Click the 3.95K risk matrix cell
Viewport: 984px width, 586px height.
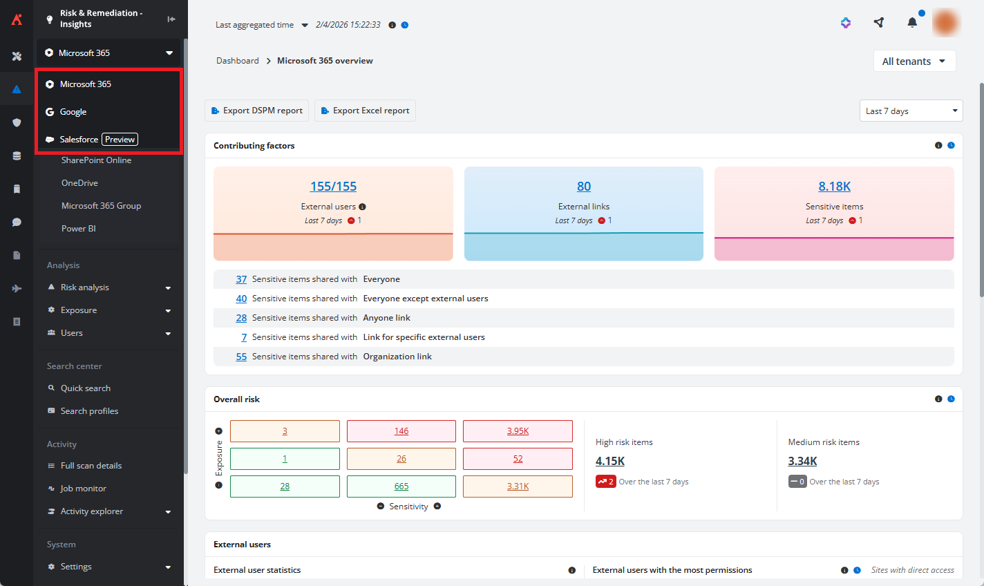click(518, 431)
